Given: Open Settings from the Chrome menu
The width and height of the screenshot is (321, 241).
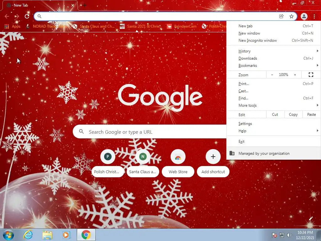Looking at the screenshot, I should click(x=274, y=124).
